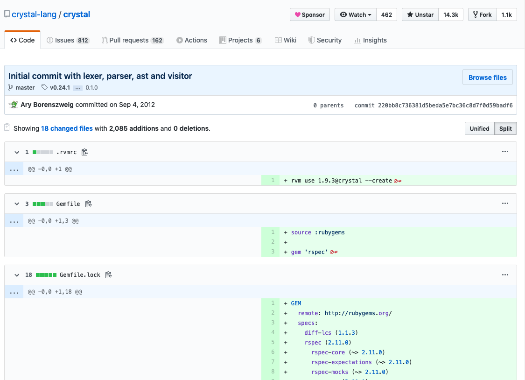Open the Watch dropdown
Viewport: 525px width, 380px height.
[x=356, y=15]
